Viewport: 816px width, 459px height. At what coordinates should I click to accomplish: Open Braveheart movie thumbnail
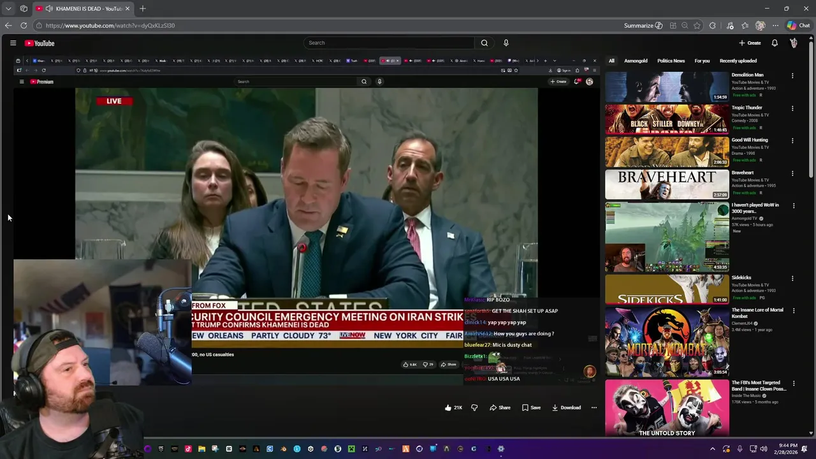click(x=667, y=184)
